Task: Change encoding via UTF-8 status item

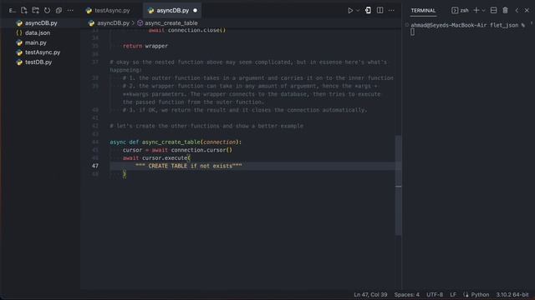Action: [435, 294]
